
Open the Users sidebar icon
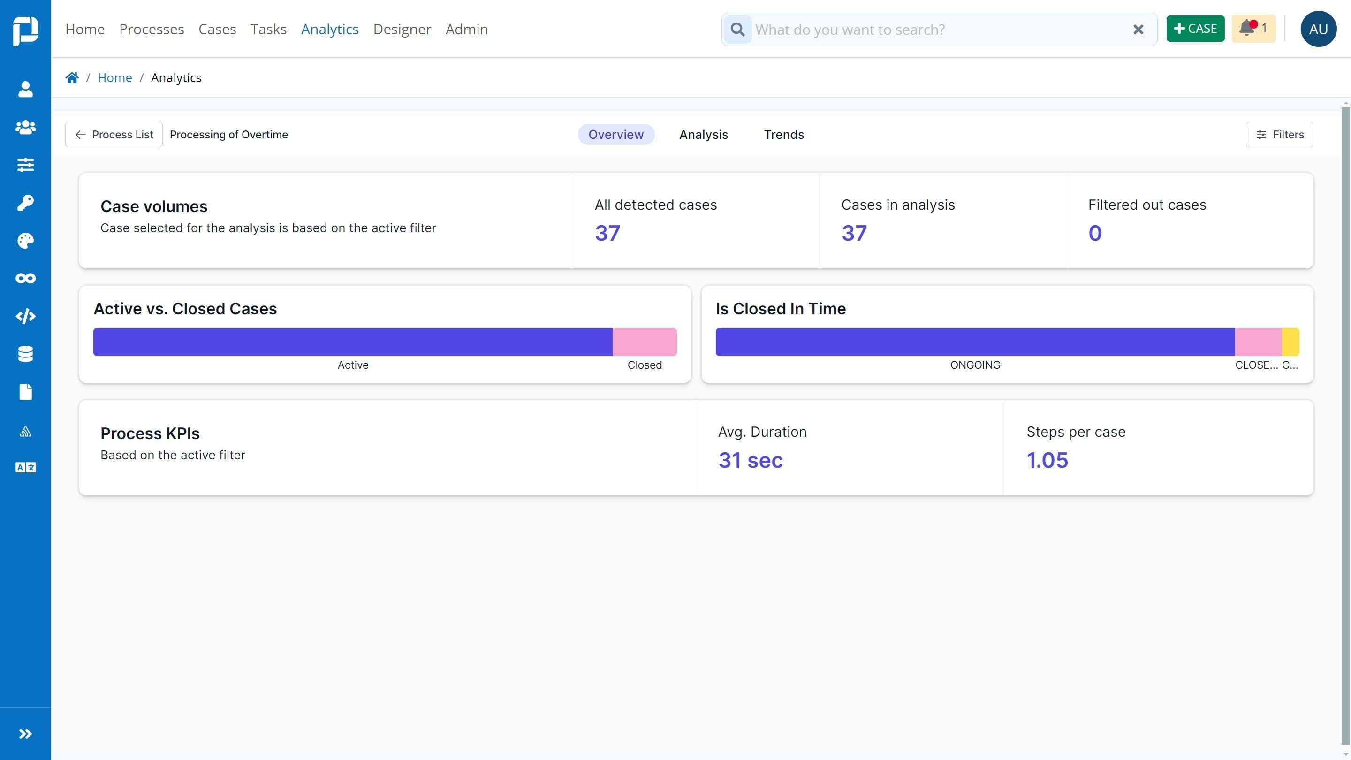point(25,89)
